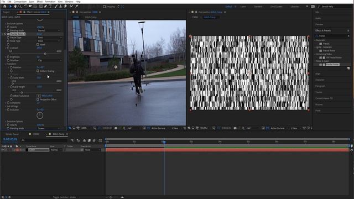Open the upper Blending Mode Normal dropdown
Image resolution: width=354 pixels, height=199 pixels.
[49, 30]
